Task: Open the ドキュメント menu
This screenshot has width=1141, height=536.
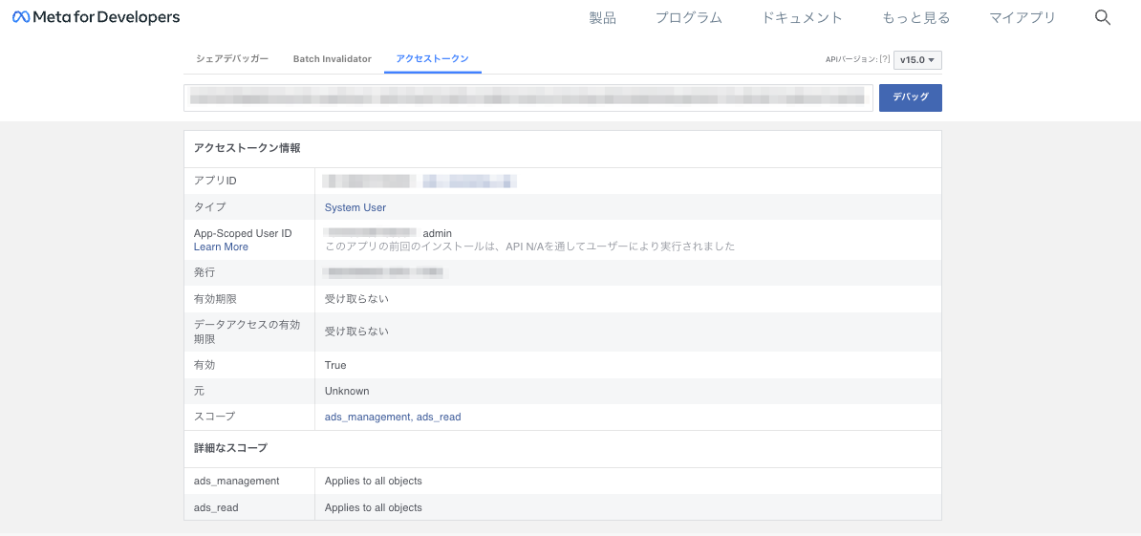Action: 802,18
